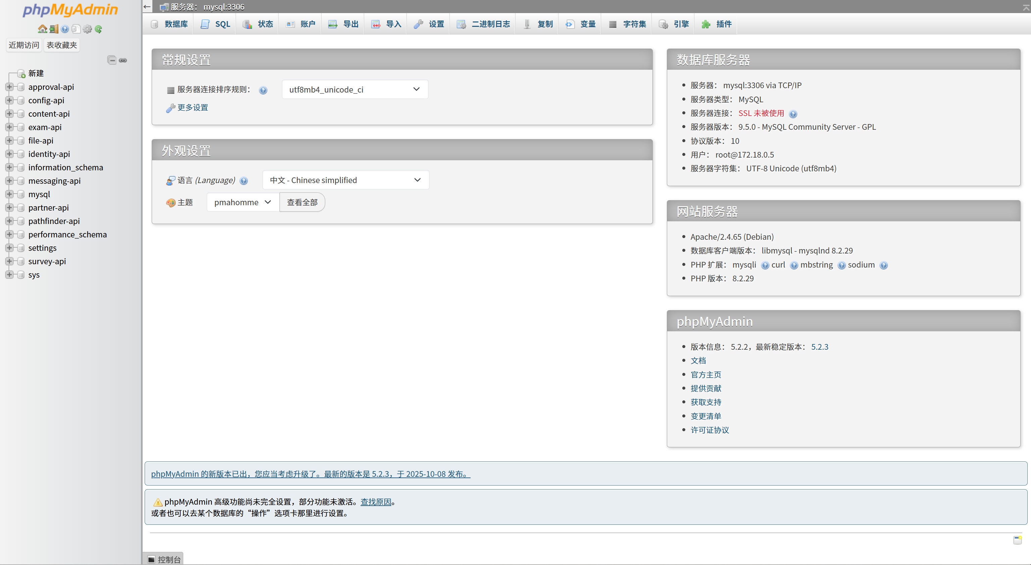Click help icon next to server collation label
The width and height of the screenshot is (1031, 565).
click(x=263, y=91)
